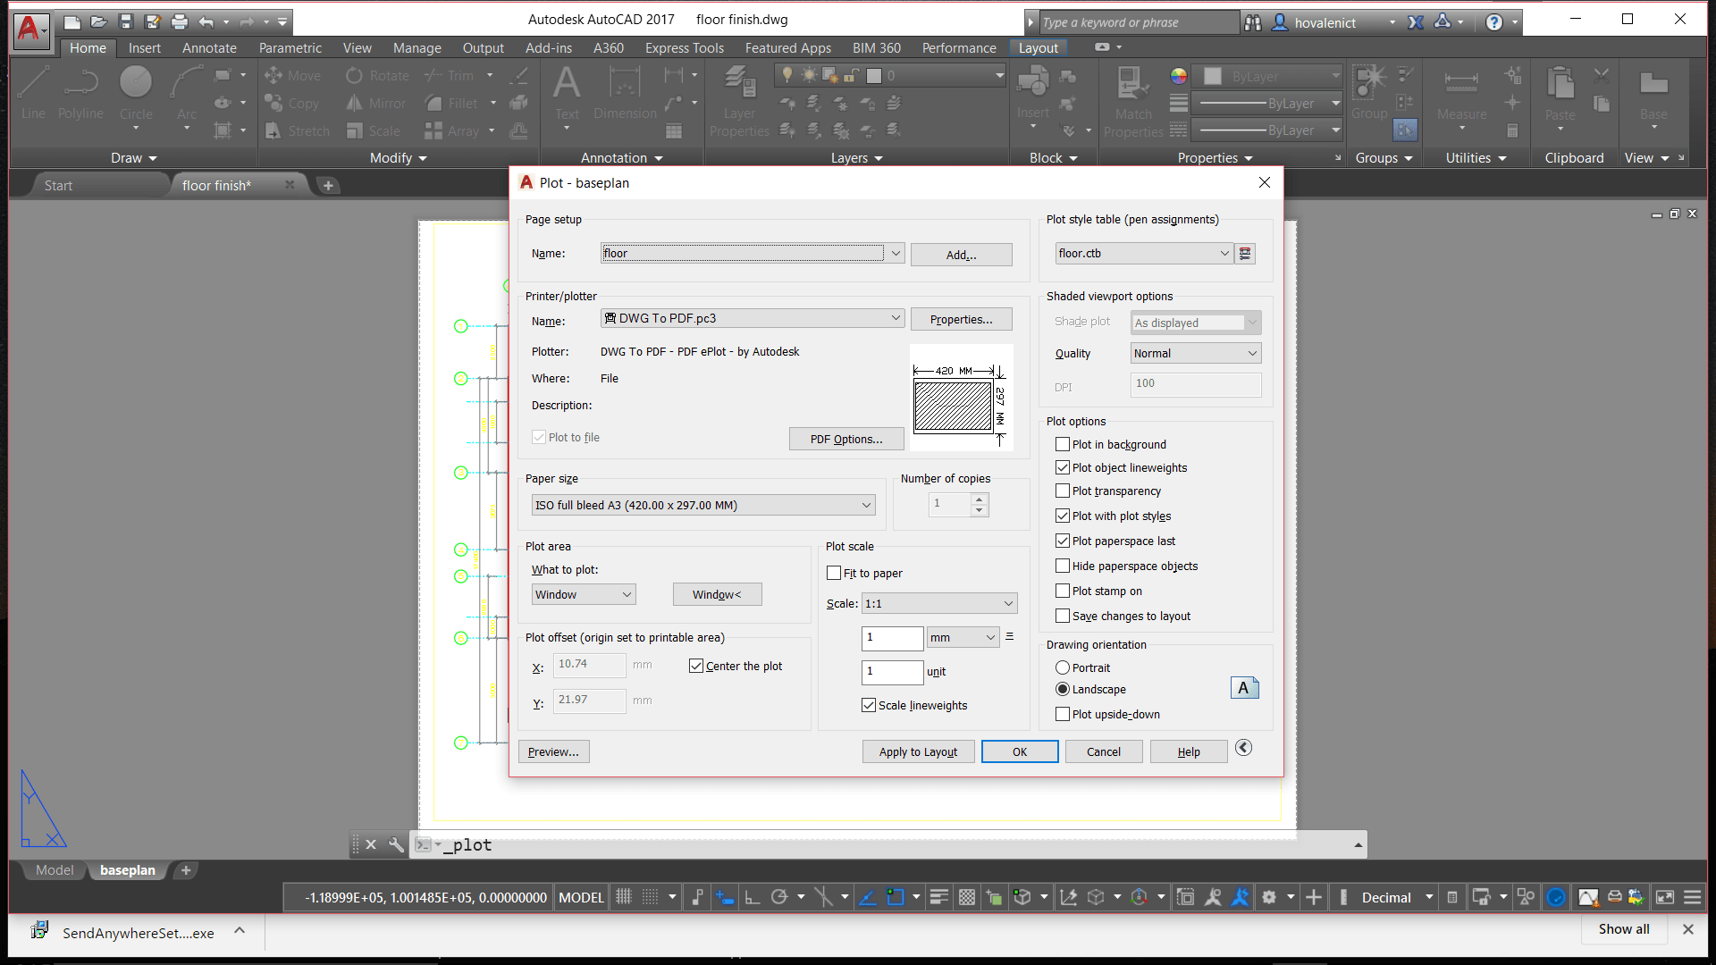Enable Fit to paper
1716x965 pixels.
[x=834, y=573]
